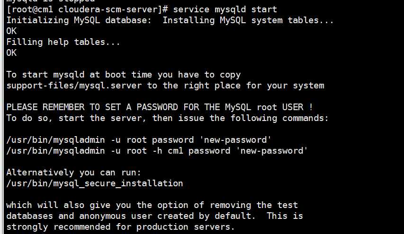This screenshot has height=234, width=404.
Task: Click 'which will also give you the option' line
Action: click(152, 205)
